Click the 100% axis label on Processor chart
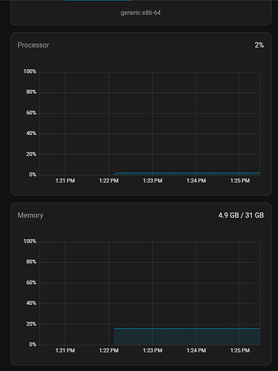Screen dimensions: 278x371 tap(30, 71)
